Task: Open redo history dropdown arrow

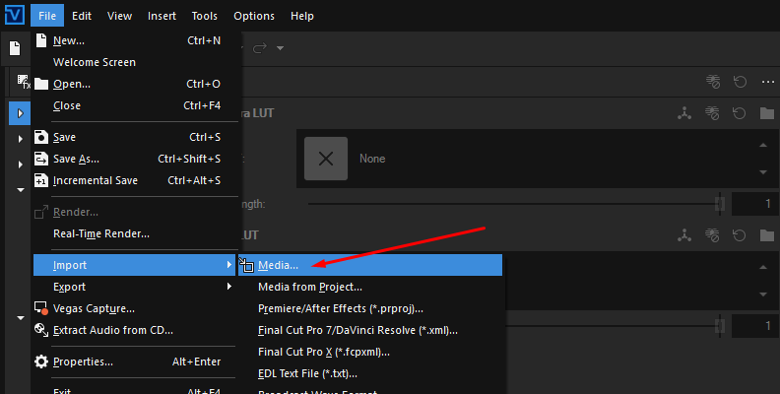Action: [x=280, y=48]
